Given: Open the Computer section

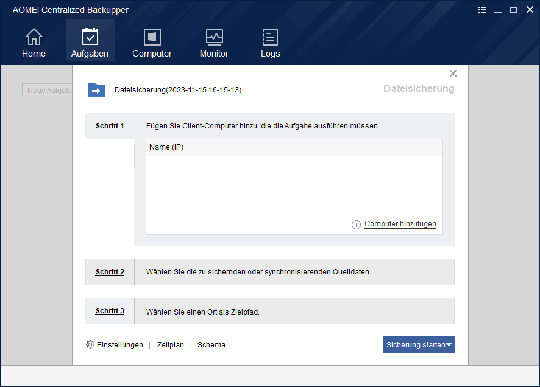Looking at the screenshot, I should (x=152, y=43).
